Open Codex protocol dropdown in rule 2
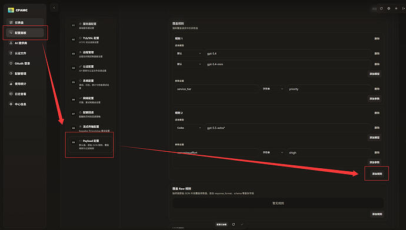This screenshot has width=406, height=230. (x=189, y=128)
